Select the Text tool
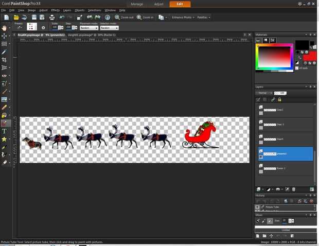 tap(4, 131)
